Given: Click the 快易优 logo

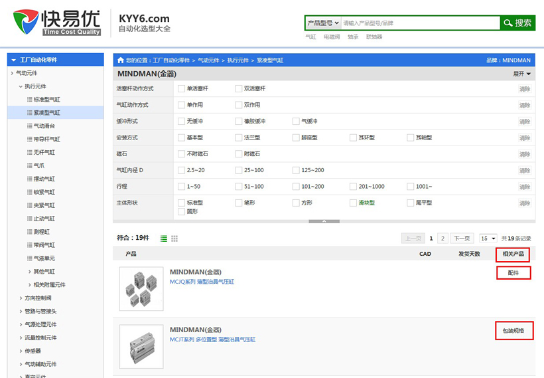Looking at the screenshot, I should pyautogui.click(x=57, y=22).
